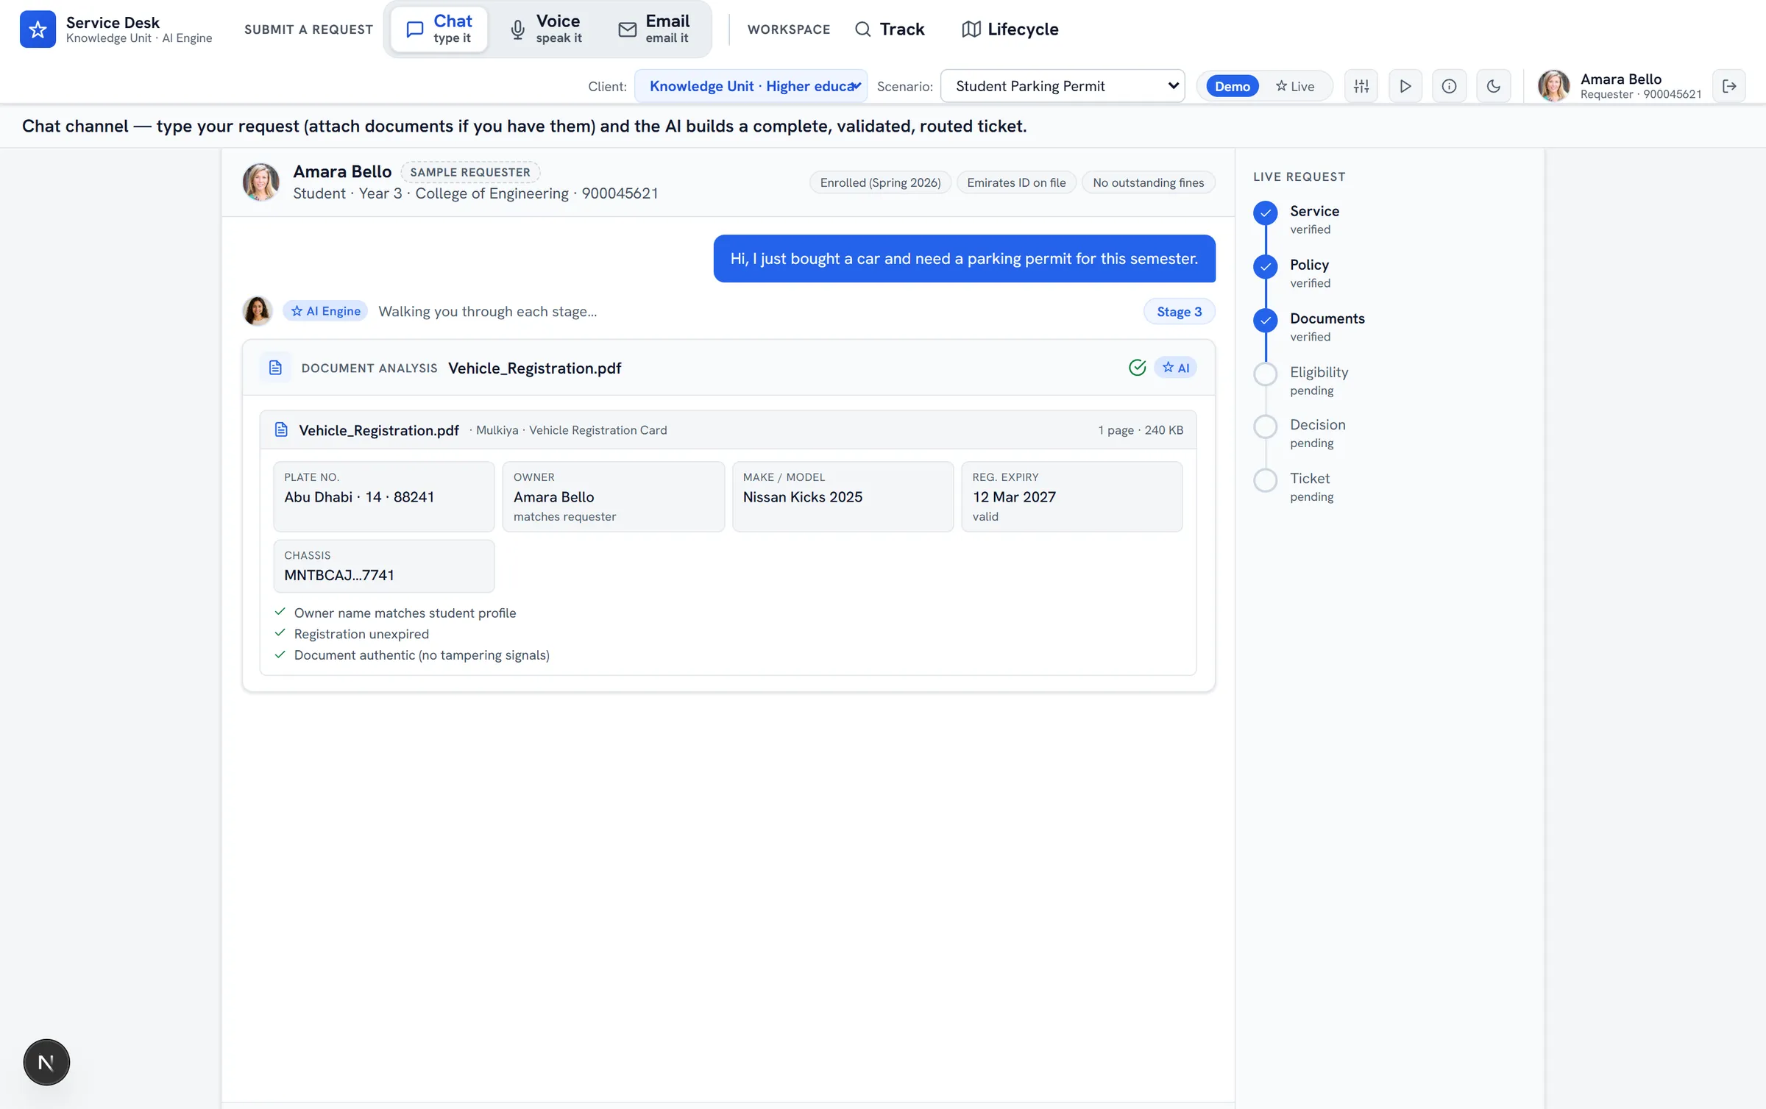The width and height of the screenshot is (1766, 1109).
Task: Click the Document Analysis file icon
Action: click(275, 368)
